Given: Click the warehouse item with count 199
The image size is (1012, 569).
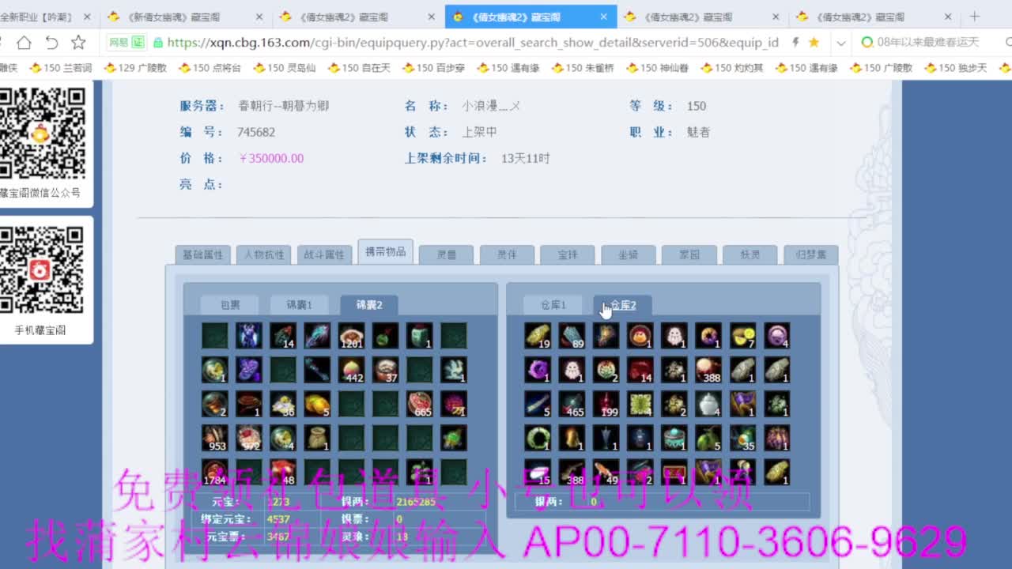Looking at the screenshot, I should (606, 404).
